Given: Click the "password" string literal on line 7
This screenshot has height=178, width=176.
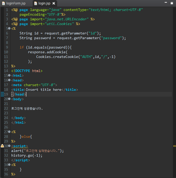Looking at the screenshot, I should 112,38.
